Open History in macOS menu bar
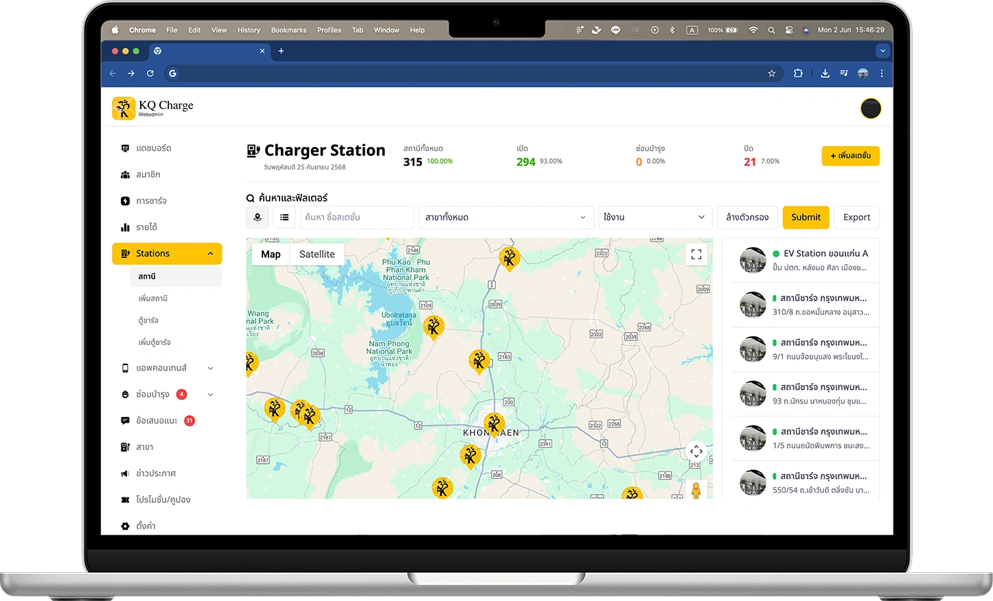The height and width of the screenshot is (601, 993). [249, 30]
